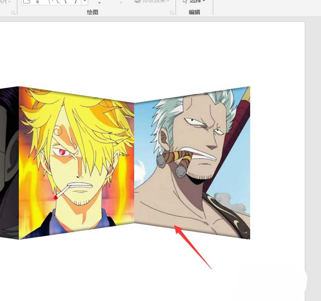Click the 编辑 group label
The image size is (321, 301).
pos(194,12)
